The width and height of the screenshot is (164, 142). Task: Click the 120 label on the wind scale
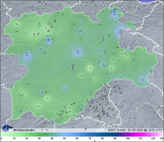pos(153,138)
